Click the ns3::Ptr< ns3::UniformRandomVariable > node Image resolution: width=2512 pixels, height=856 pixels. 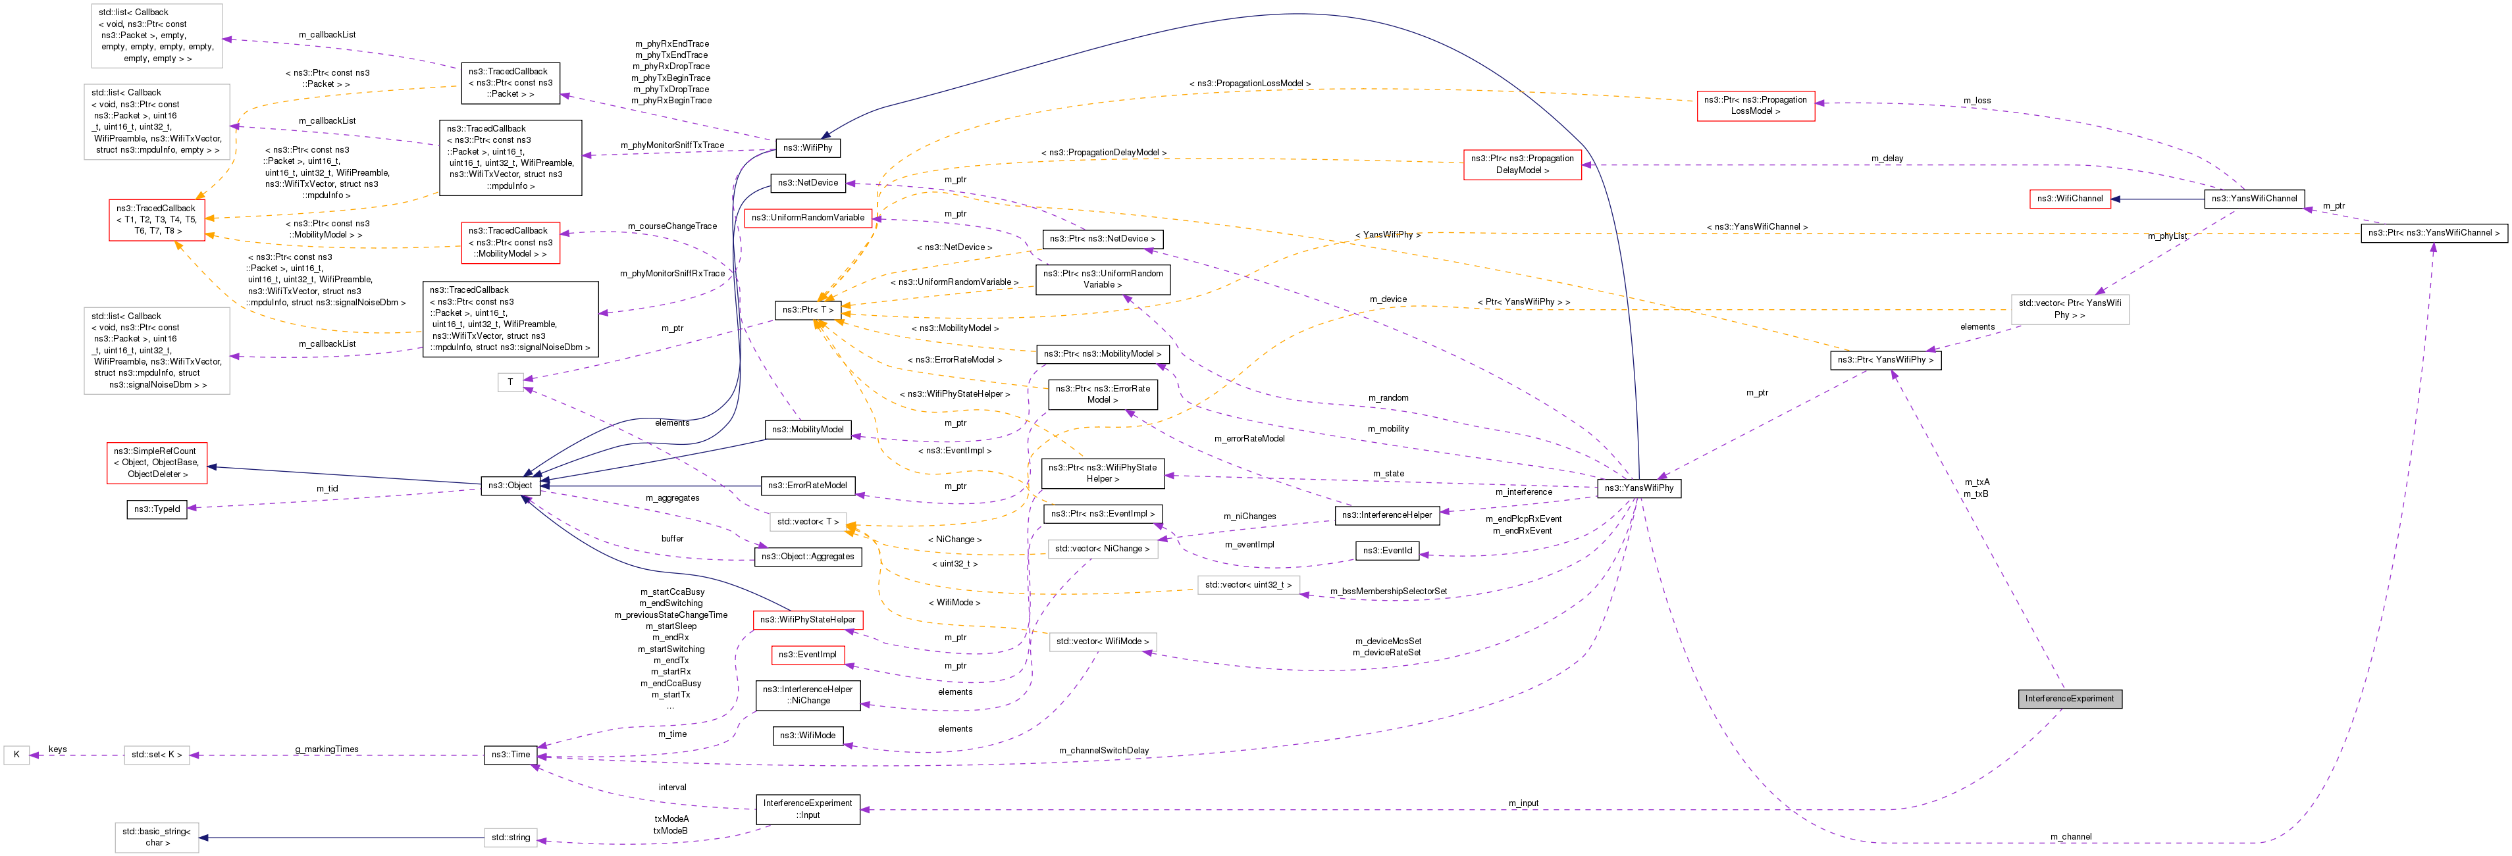(x=1102, y=280)
